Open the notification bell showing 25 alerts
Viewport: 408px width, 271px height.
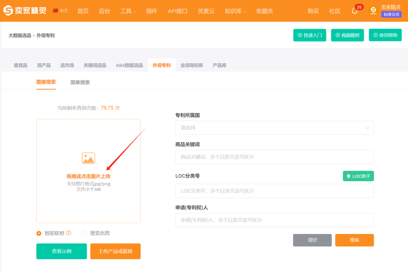point(354,11)
